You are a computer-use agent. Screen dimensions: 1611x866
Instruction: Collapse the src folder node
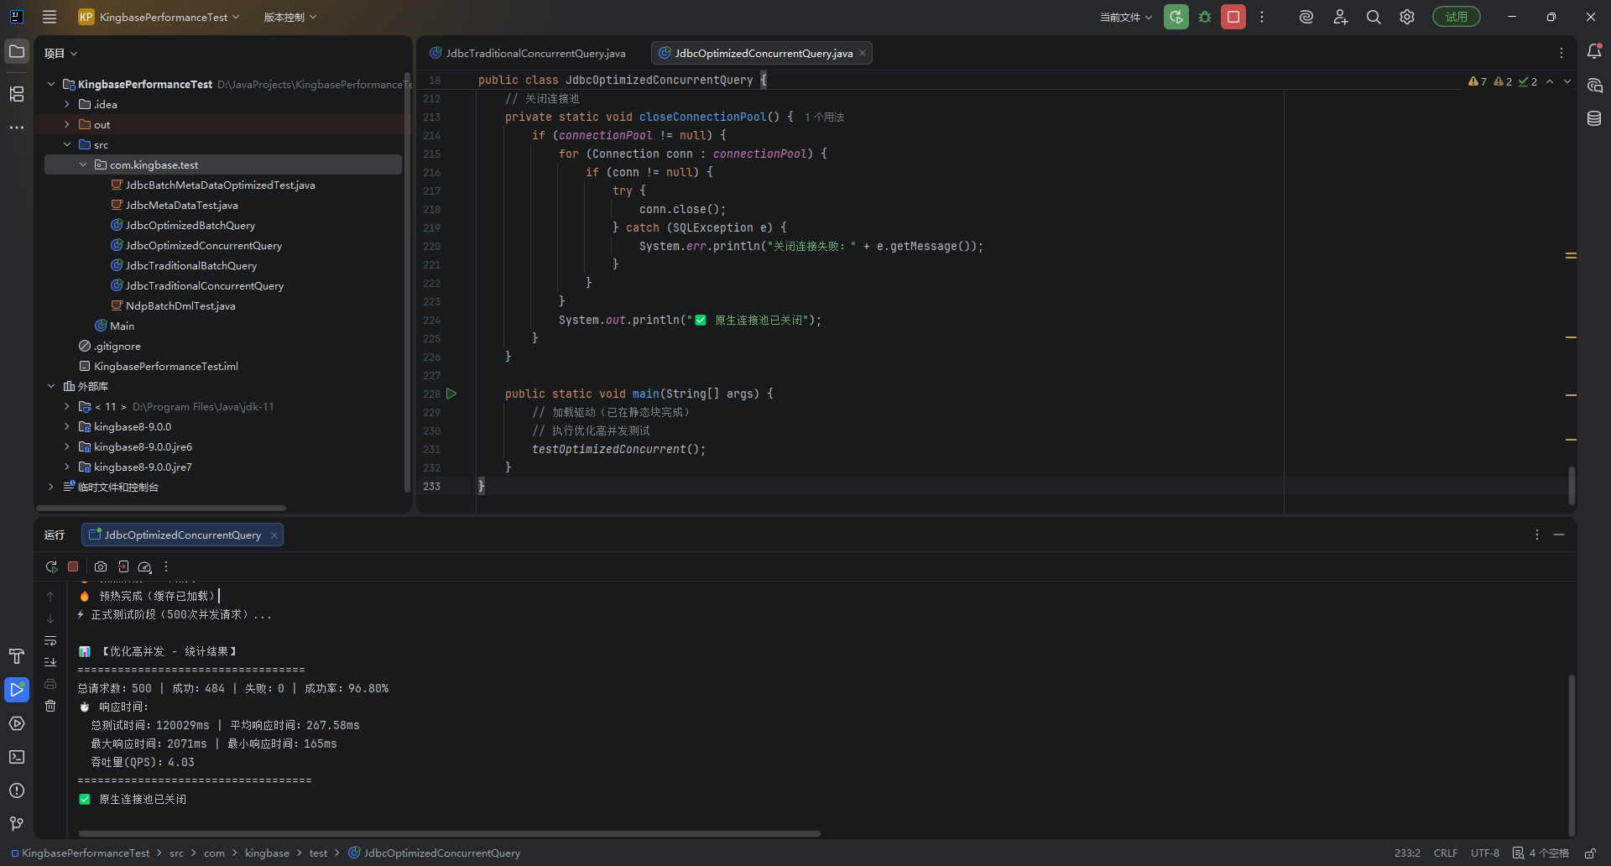67,144
